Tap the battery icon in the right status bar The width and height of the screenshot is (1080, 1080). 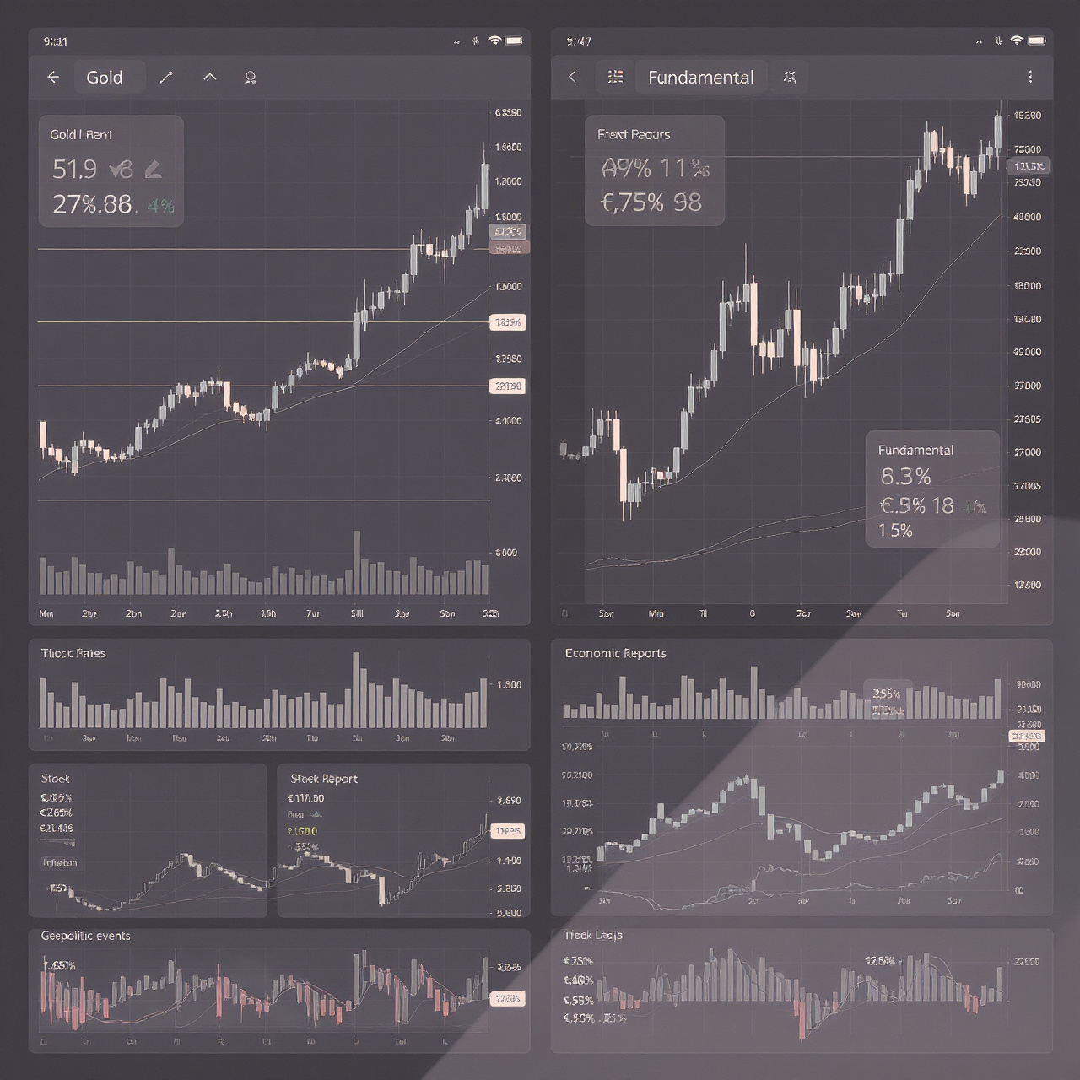[x=1037, y=40]
